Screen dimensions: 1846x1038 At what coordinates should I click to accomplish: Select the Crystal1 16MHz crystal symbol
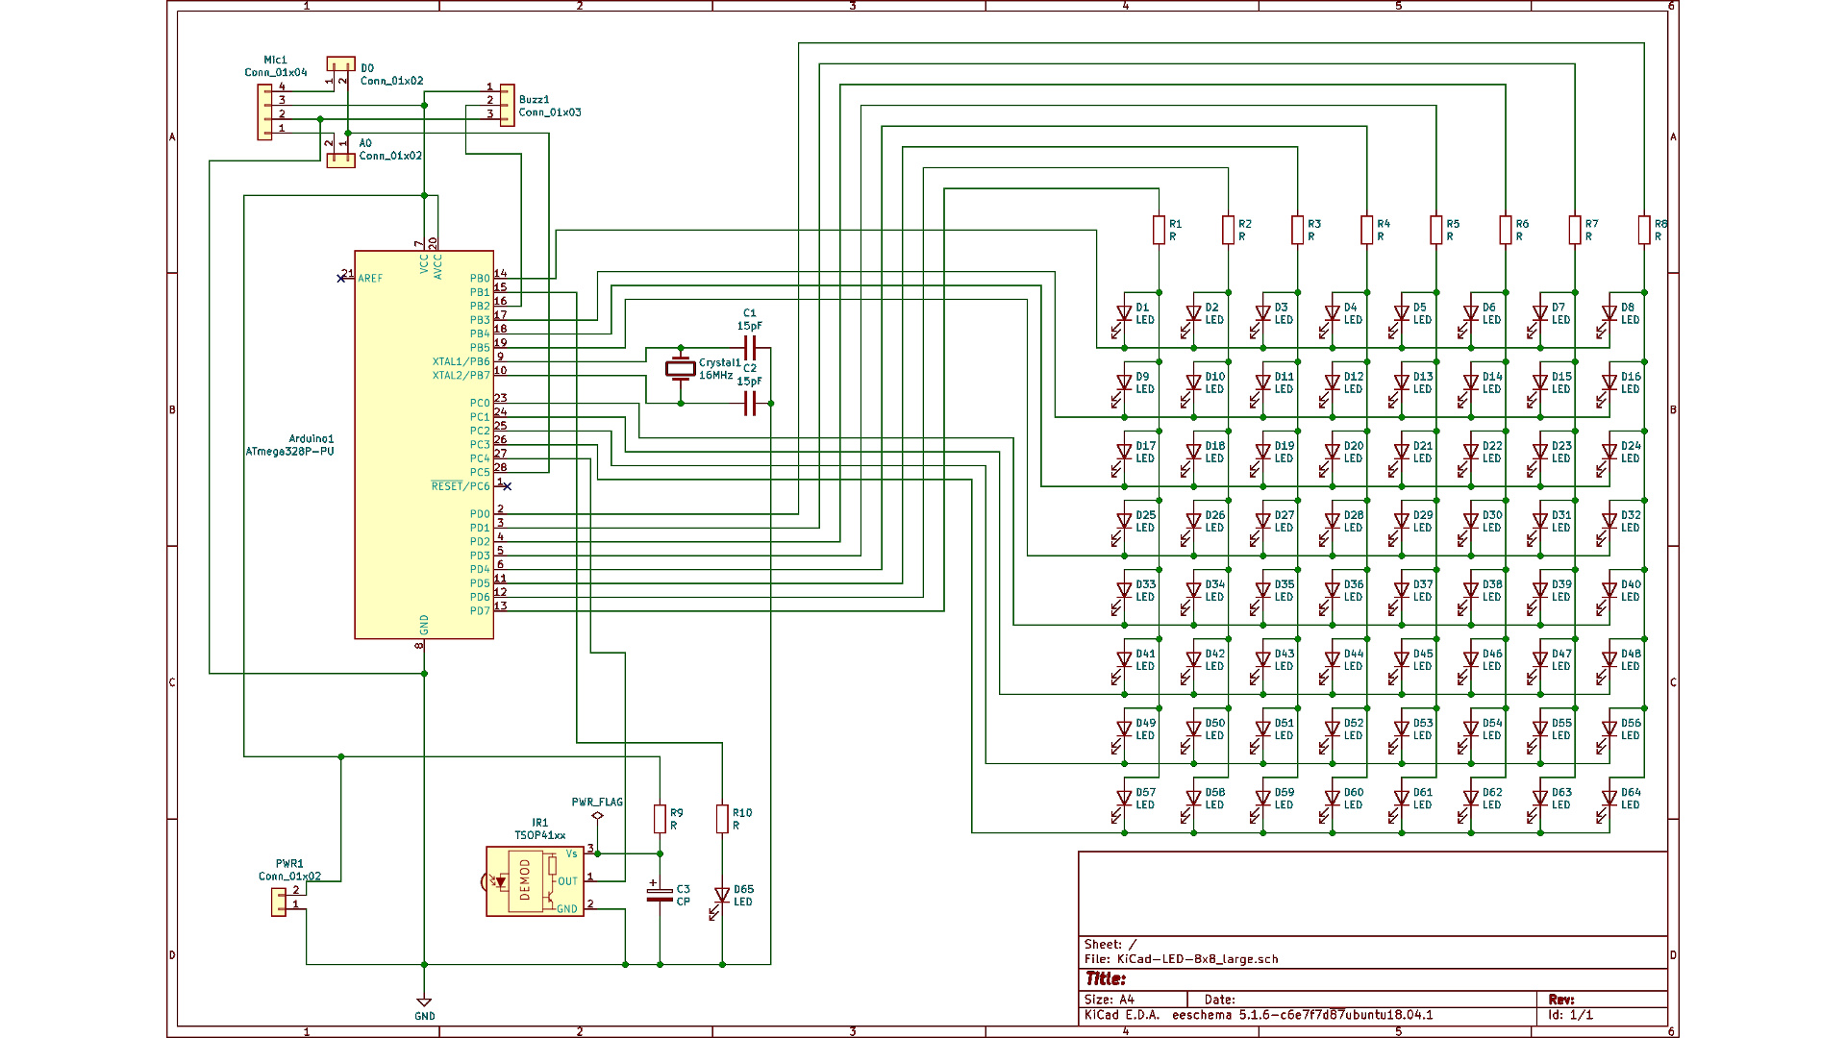pos(681,368)
